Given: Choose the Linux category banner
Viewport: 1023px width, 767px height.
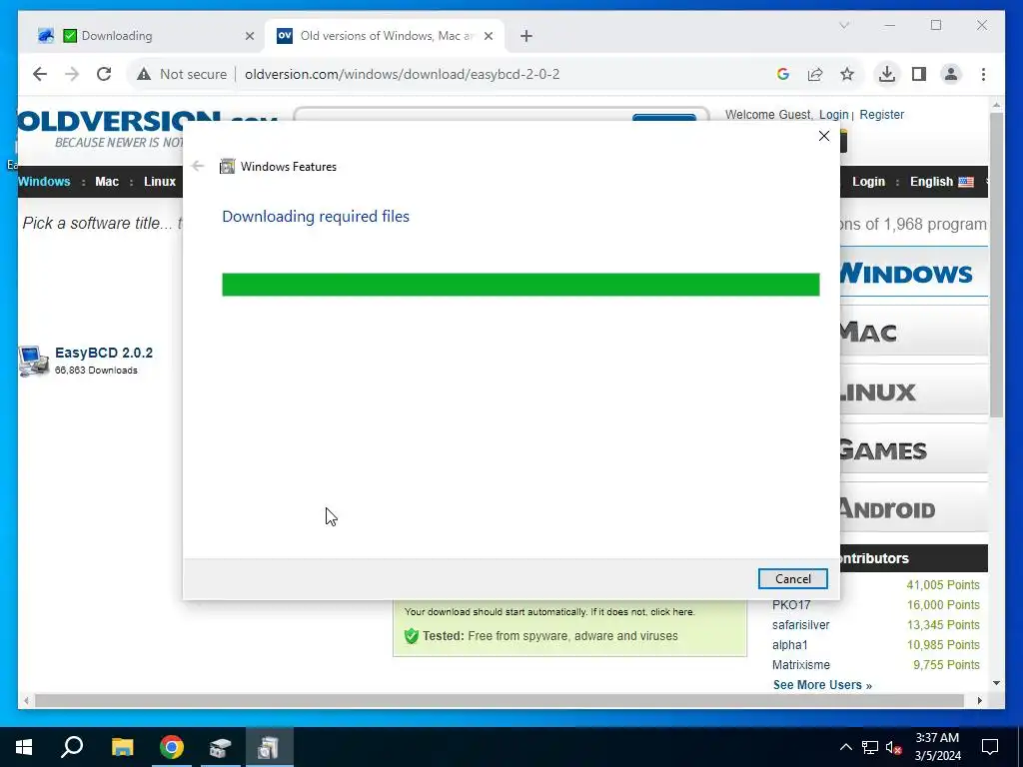Looking at the screenshot, I should pyautogui.click(x=913, y=391).
